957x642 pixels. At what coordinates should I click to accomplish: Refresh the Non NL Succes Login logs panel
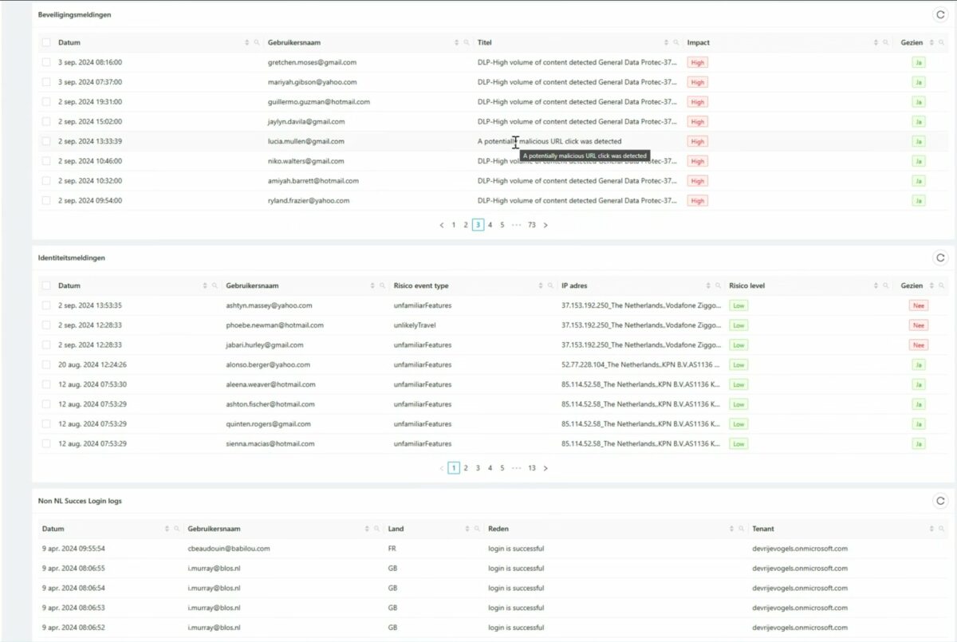tap(940, 501)
